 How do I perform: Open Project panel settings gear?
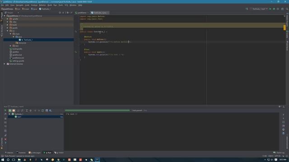point(68,13)
